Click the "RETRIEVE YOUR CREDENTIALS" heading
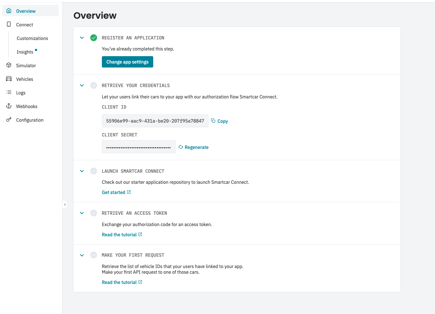Image resolution: width=435 pixels, height=314 pixels. point(136,85)
